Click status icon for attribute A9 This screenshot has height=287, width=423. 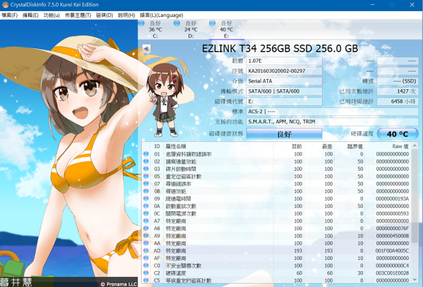tap(146, 235)
